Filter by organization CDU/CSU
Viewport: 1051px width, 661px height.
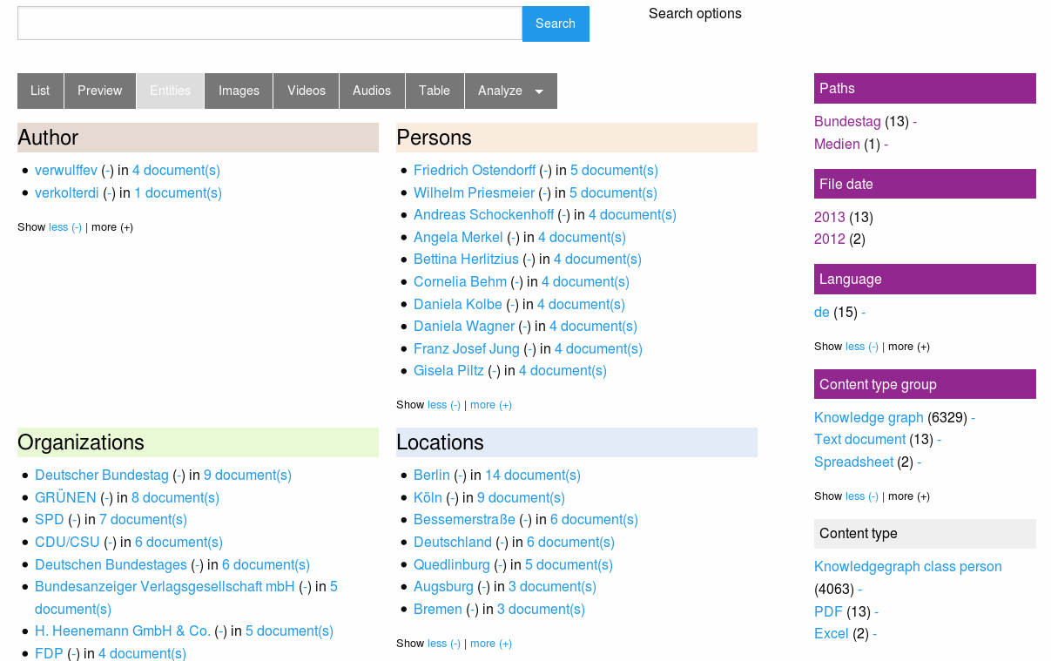pyautogui.click(x=67, y=542)
